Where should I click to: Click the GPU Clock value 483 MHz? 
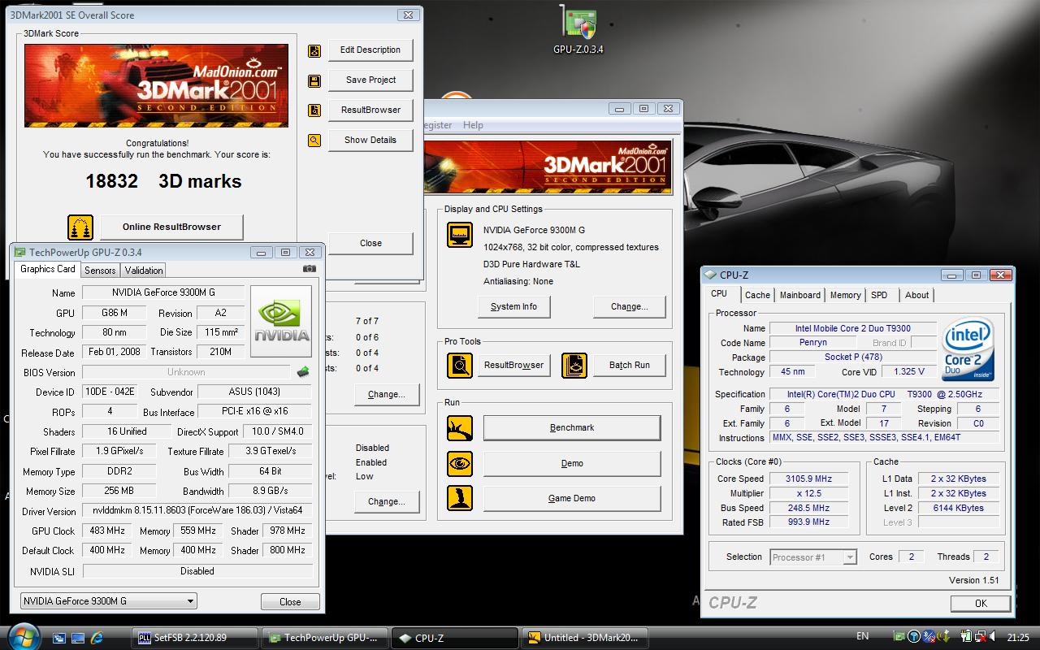[x=106, y=531]
